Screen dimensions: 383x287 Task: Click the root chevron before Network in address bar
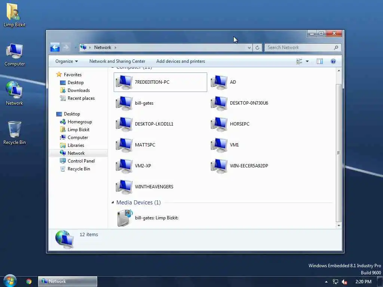[x=90, y=47]
